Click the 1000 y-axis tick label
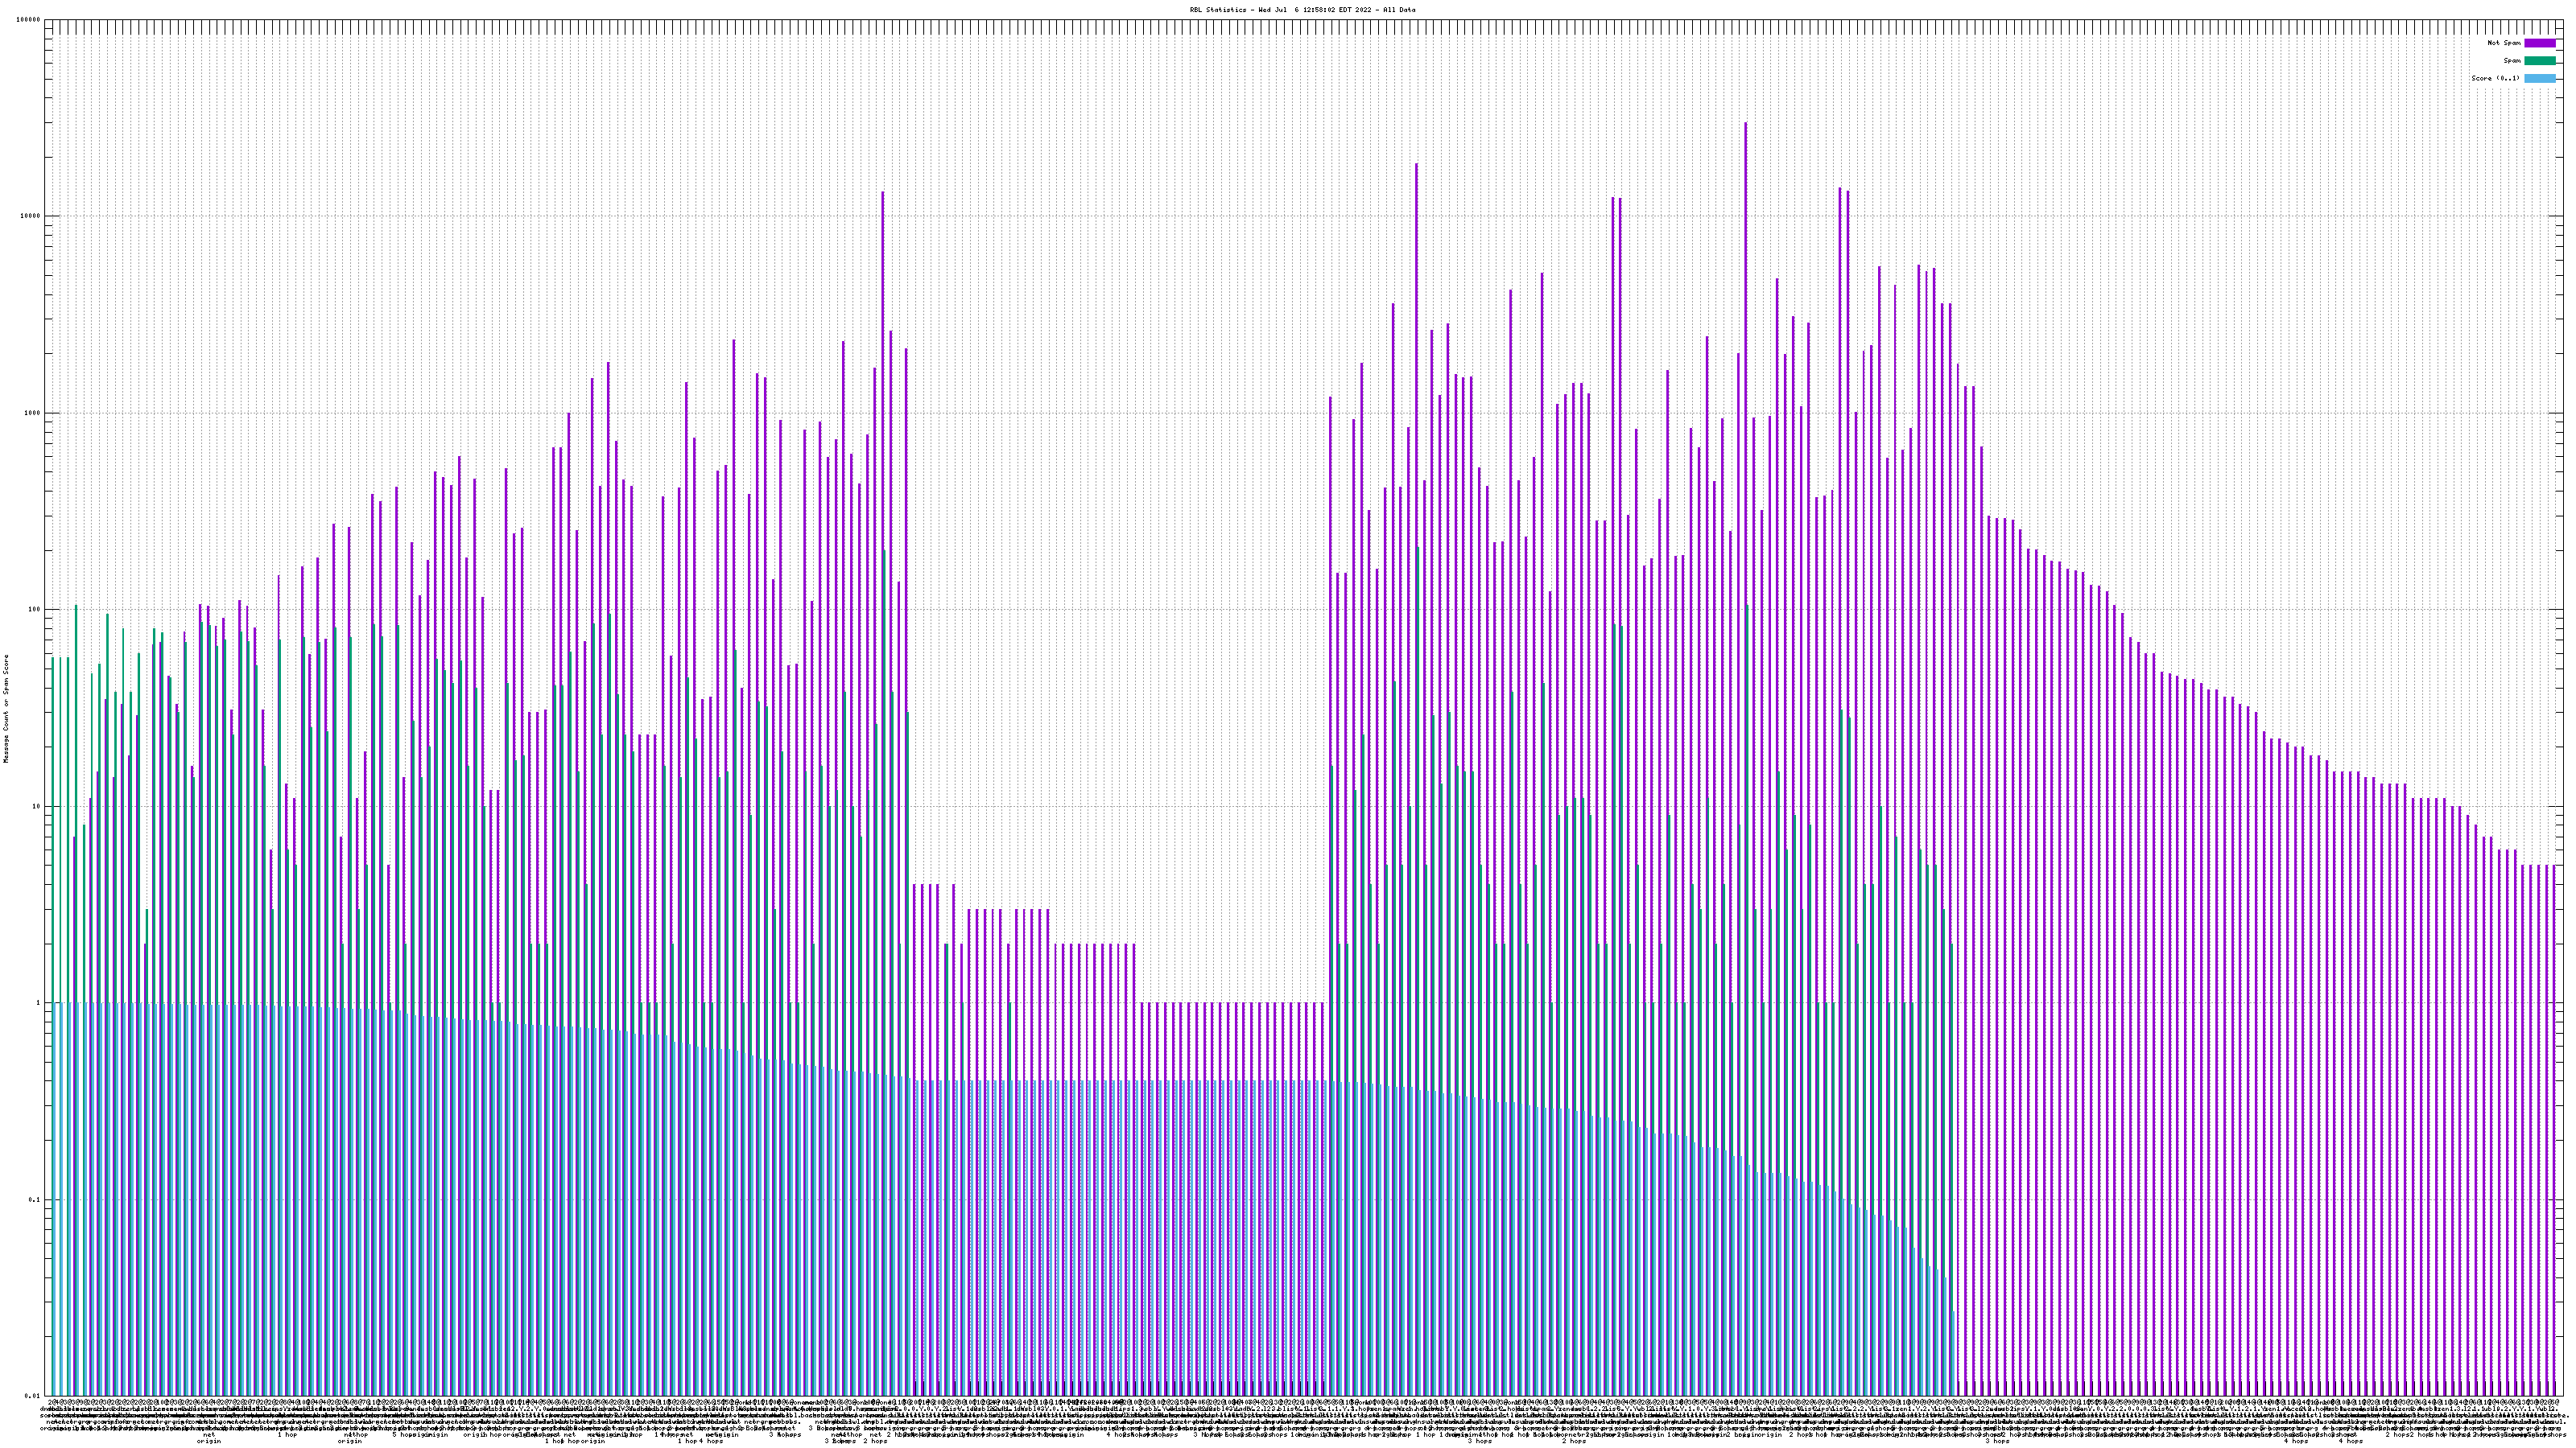 pos(34,413)
